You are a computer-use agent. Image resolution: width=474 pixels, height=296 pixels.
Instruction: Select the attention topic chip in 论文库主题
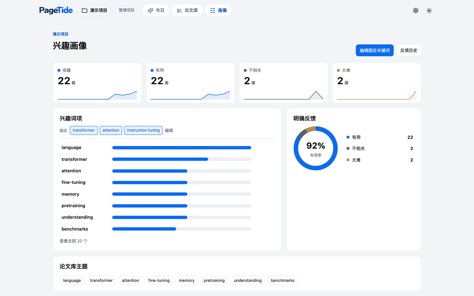(131, 280)
